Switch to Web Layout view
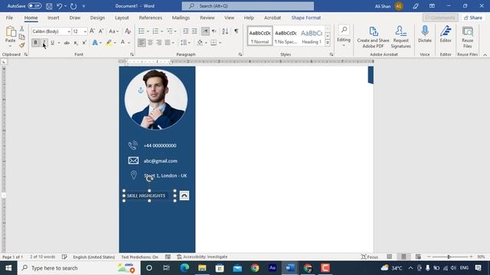Screen dimensions: 490x275 [x=418, y=257]
